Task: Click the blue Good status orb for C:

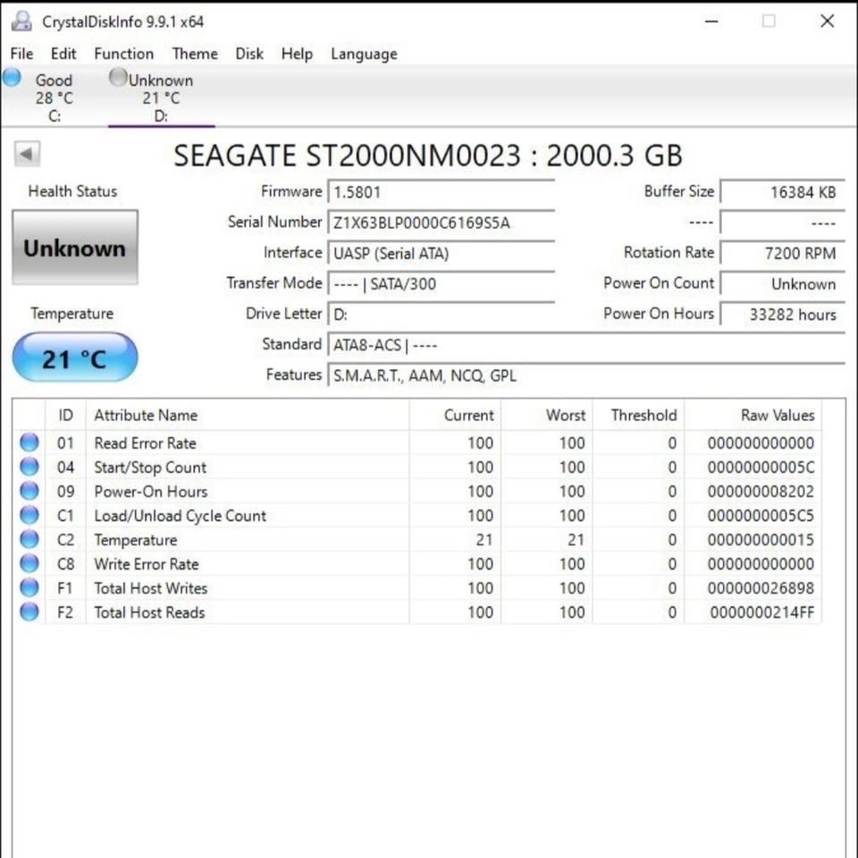Action: [12, 77]
